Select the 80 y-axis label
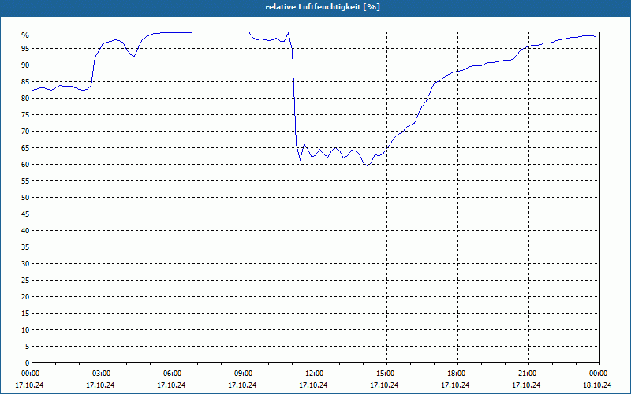Image resolution: width=631 pixels, height=394 pixels. pos(25,98)
